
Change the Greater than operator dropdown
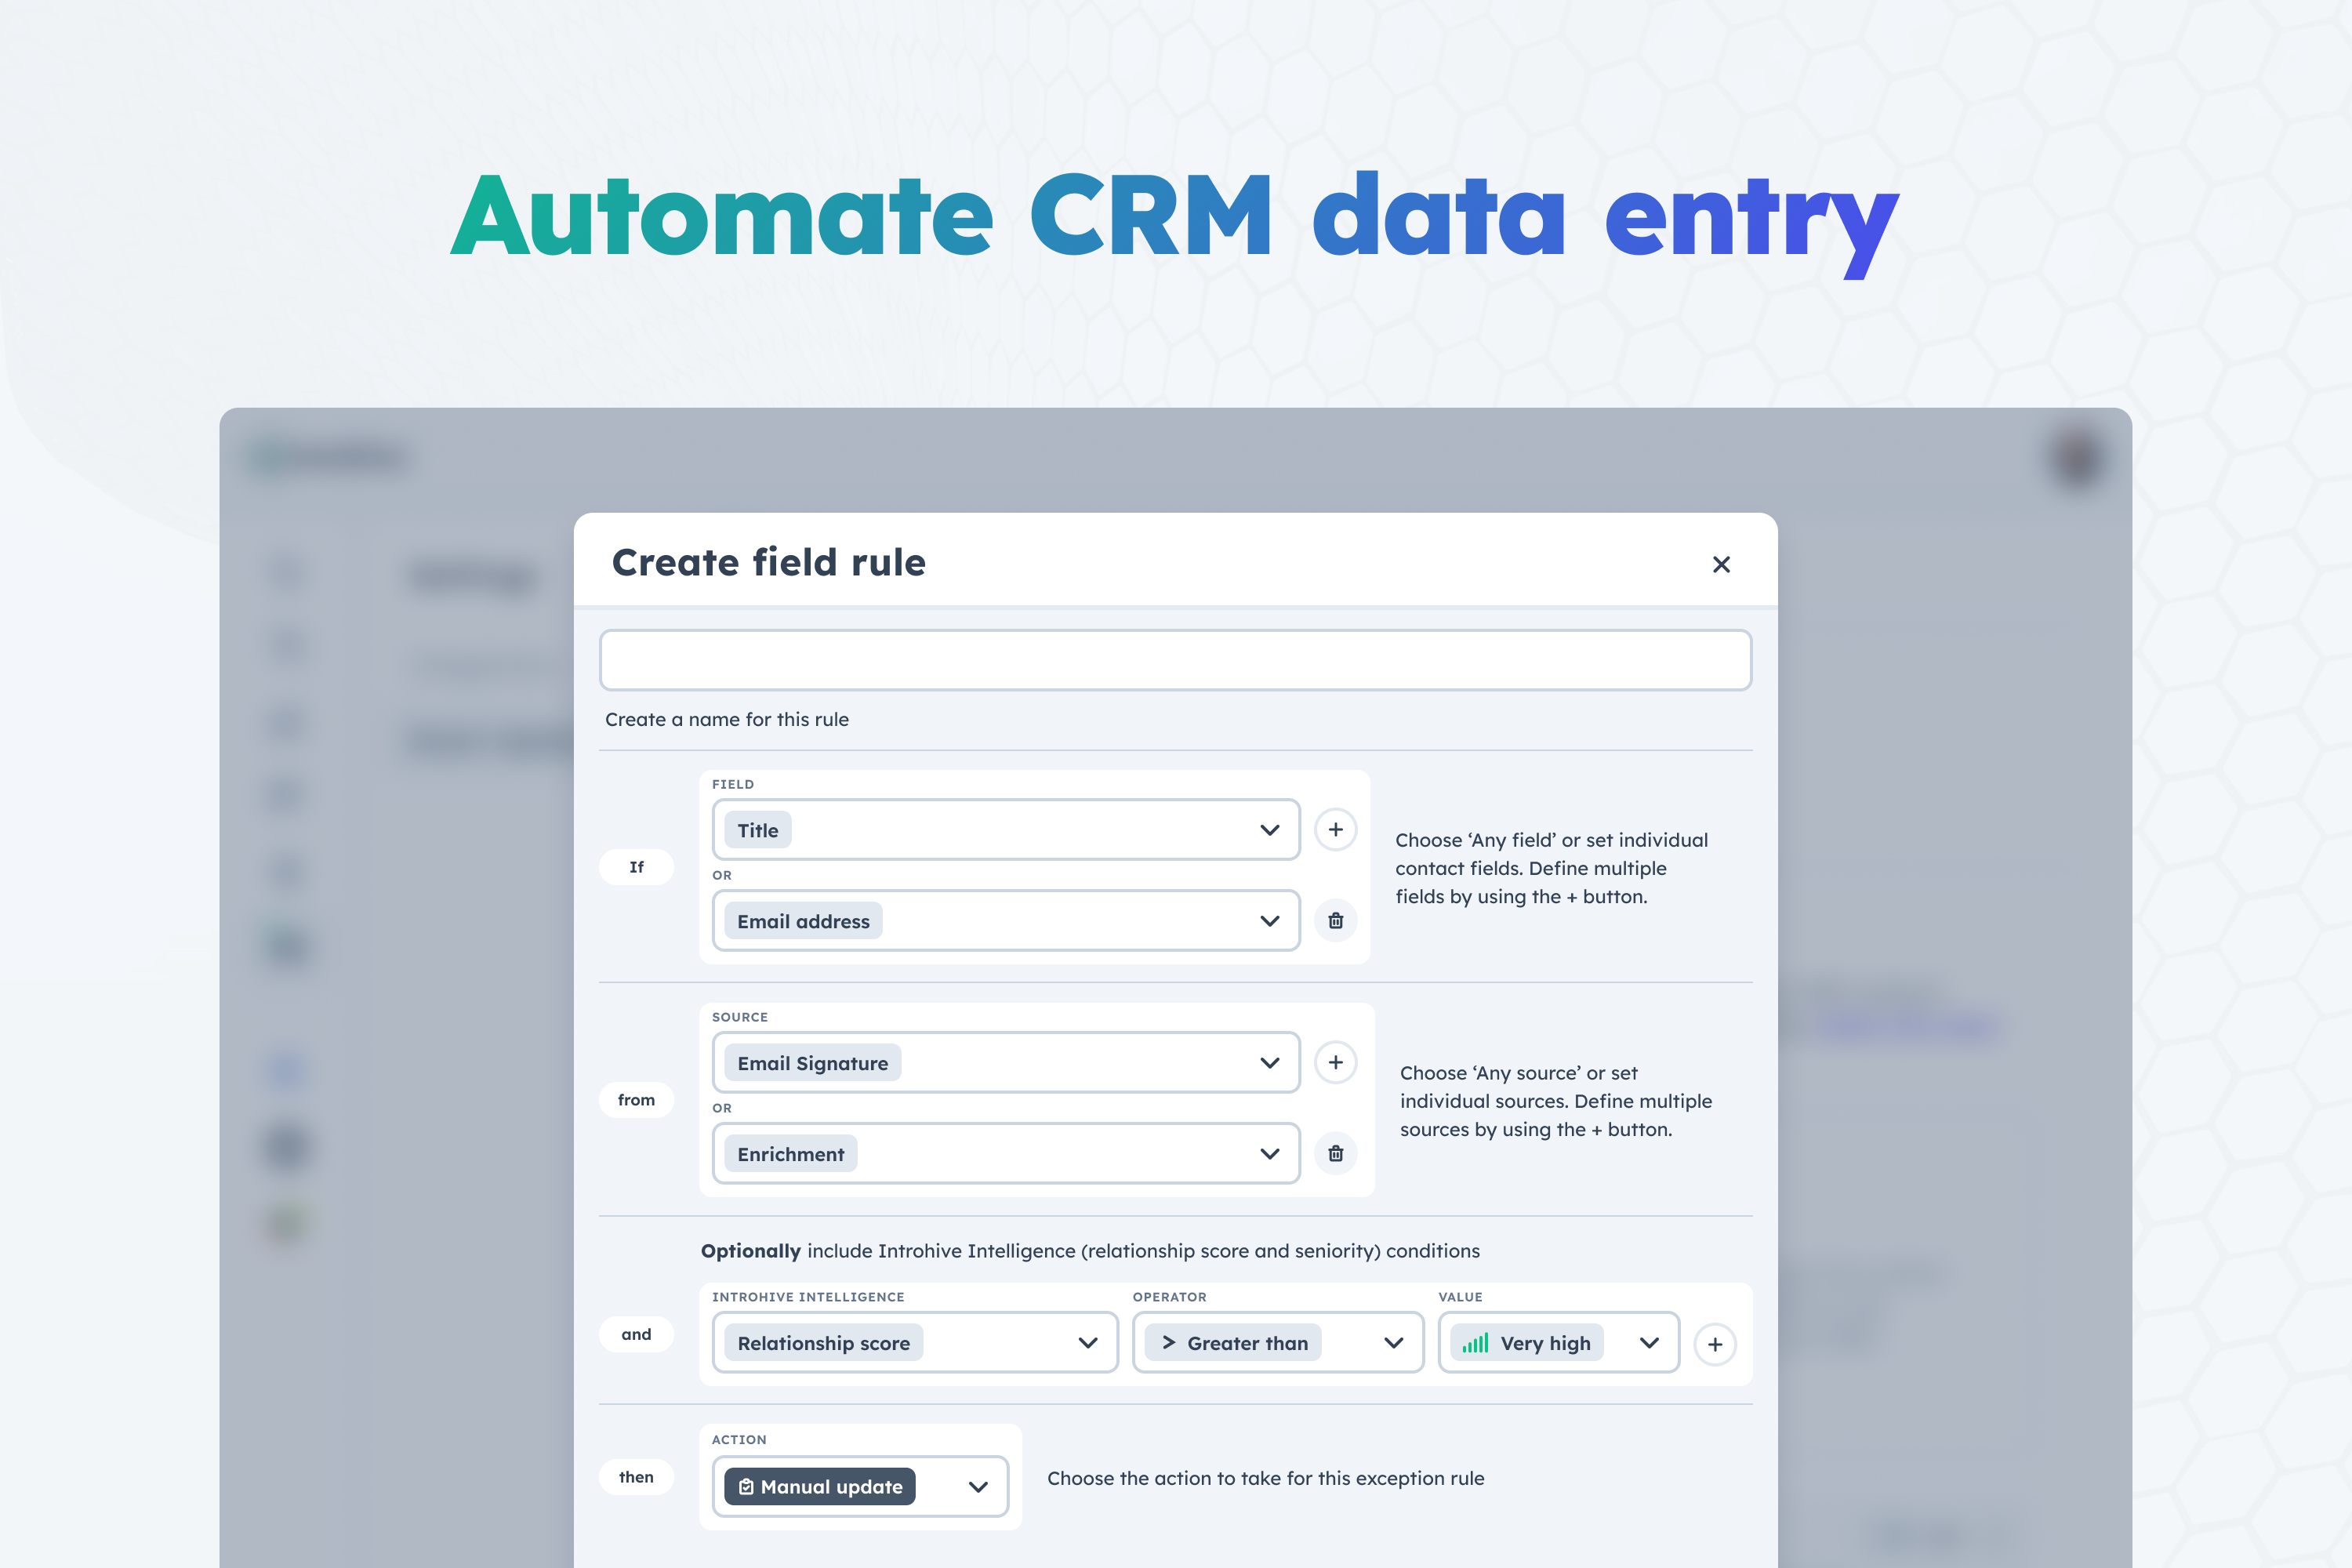coord(1393,1343)
